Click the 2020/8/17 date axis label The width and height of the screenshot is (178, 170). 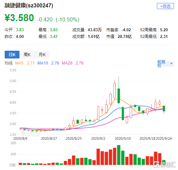pyautogui.click(x=49, y=138)
